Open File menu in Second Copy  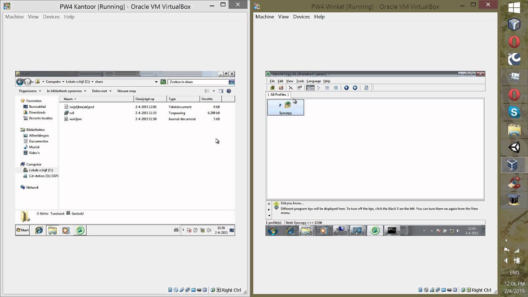(272, 81)
